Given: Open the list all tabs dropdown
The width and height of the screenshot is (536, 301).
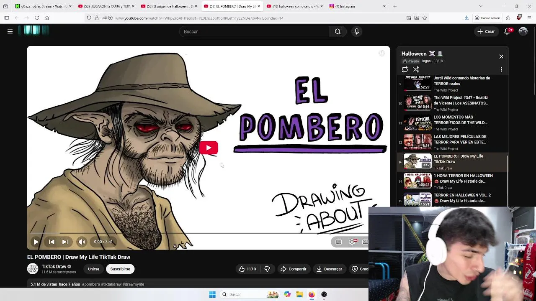Looking at the screenshot, I should 480,6.
